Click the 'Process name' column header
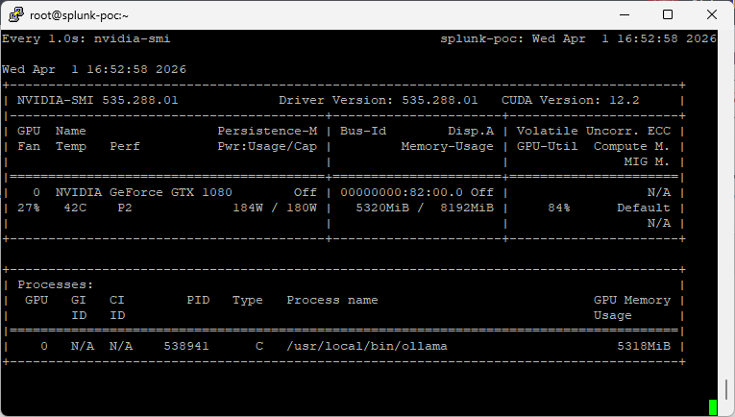 [332, 300]
